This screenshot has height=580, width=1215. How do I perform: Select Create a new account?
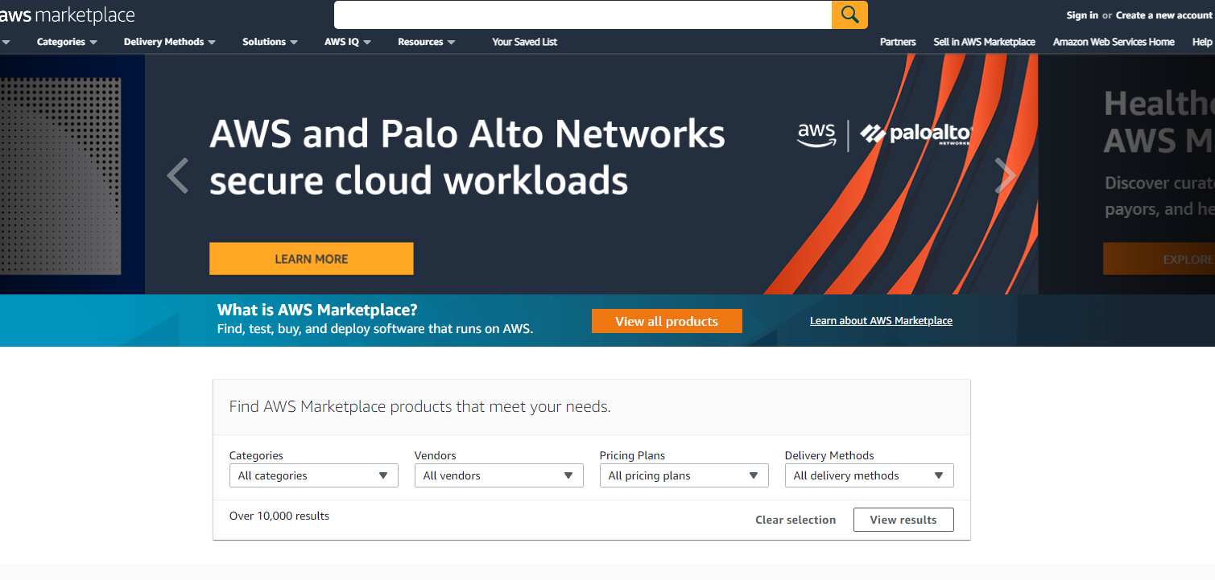tap(1163, 15)
